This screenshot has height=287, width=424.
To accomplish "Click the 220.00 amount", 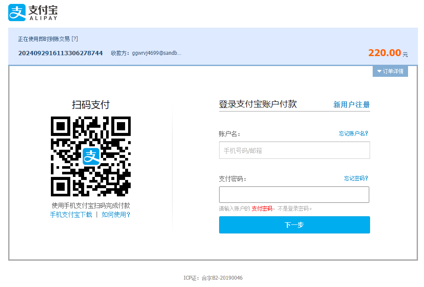I will [384, 53].
